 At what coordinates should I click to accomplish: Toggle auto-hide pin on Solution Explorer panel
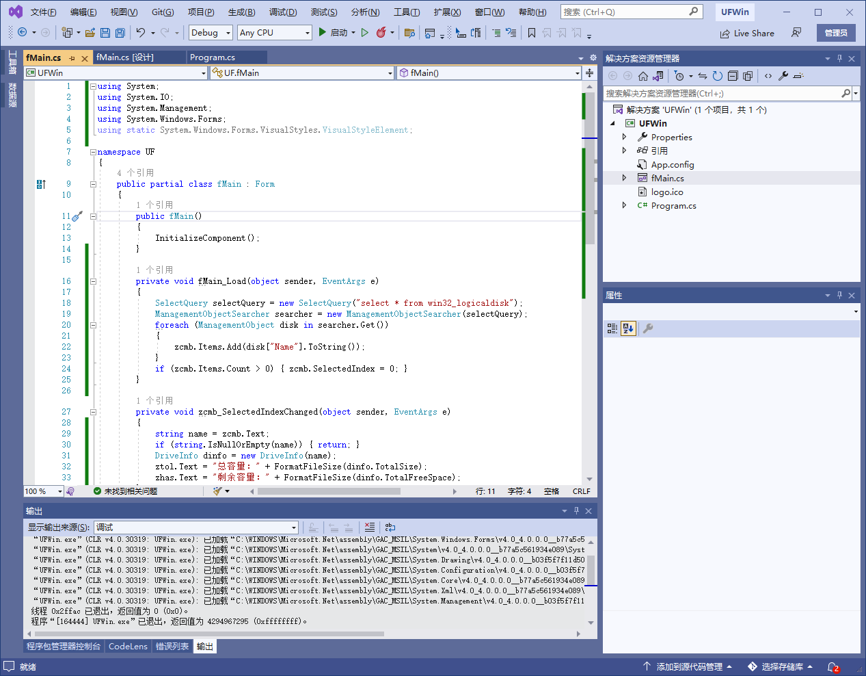coord(839,58)
